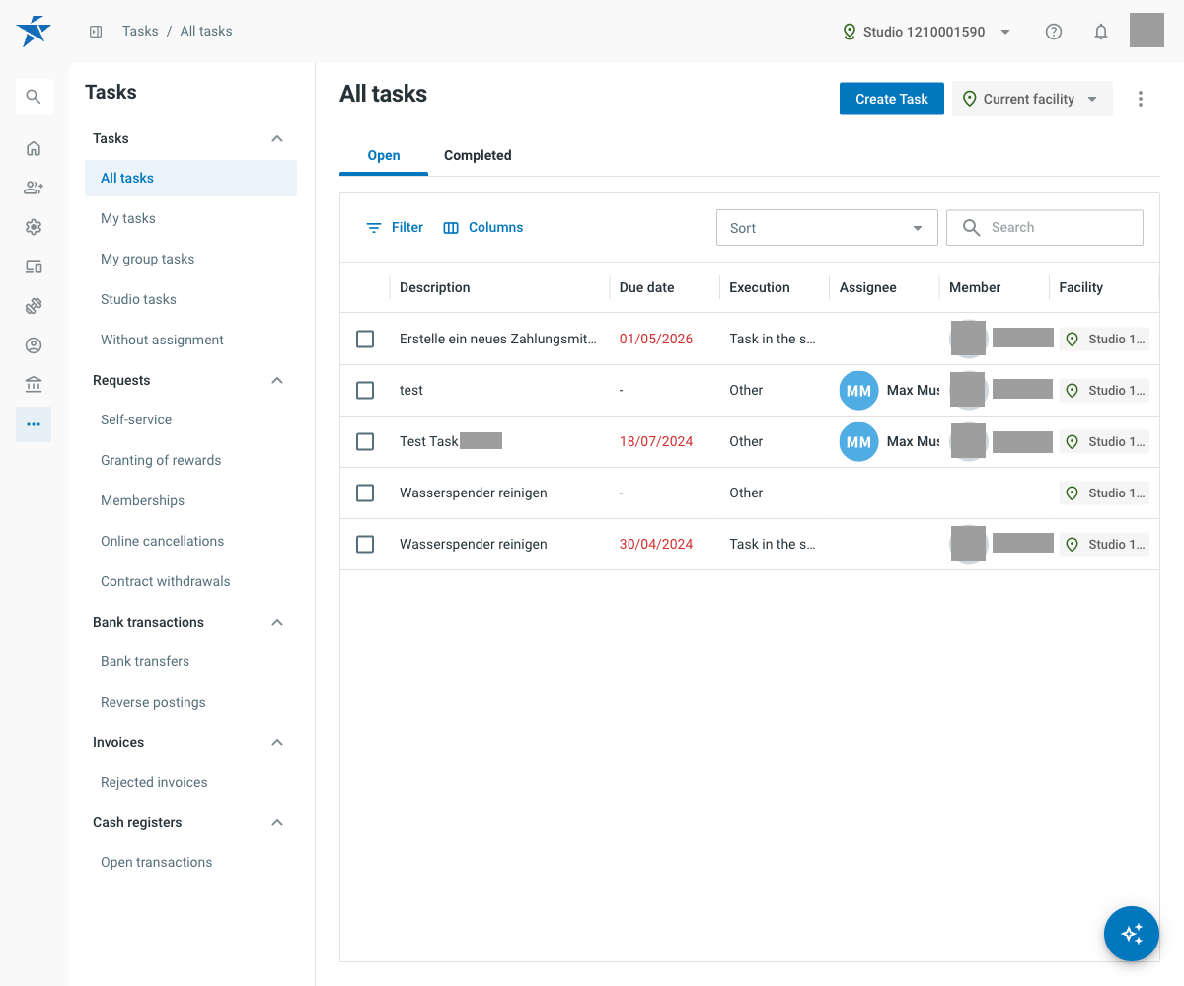
Task: Collapse the Cash registers section
Action: 277,823
